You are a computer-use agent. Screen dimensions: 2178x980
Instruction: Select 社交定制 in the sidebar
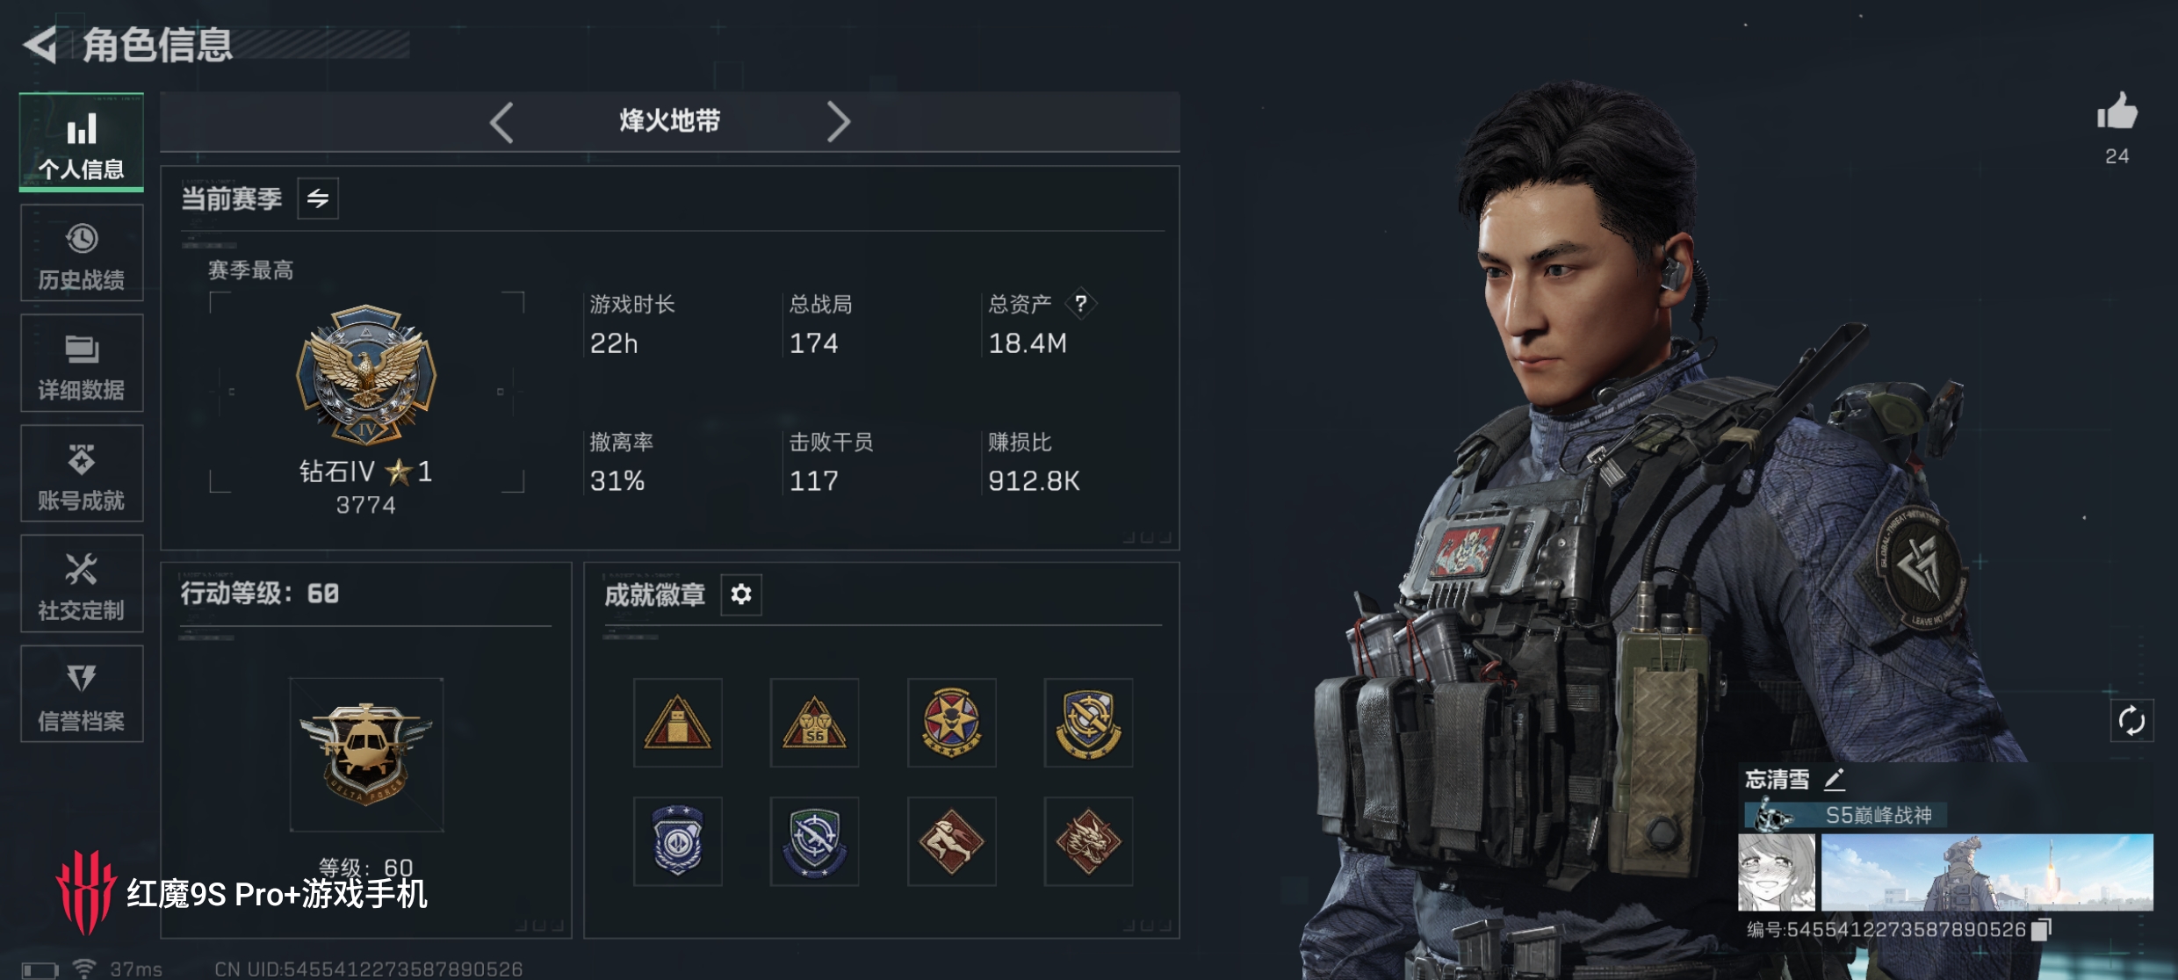click(x=82, y=584)
